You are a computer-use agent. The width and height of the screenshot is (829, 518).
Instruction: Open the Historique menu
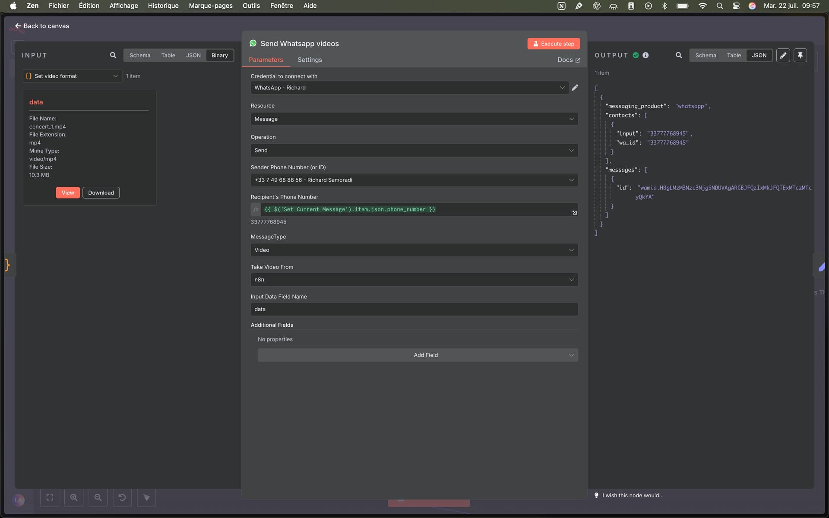163,6
